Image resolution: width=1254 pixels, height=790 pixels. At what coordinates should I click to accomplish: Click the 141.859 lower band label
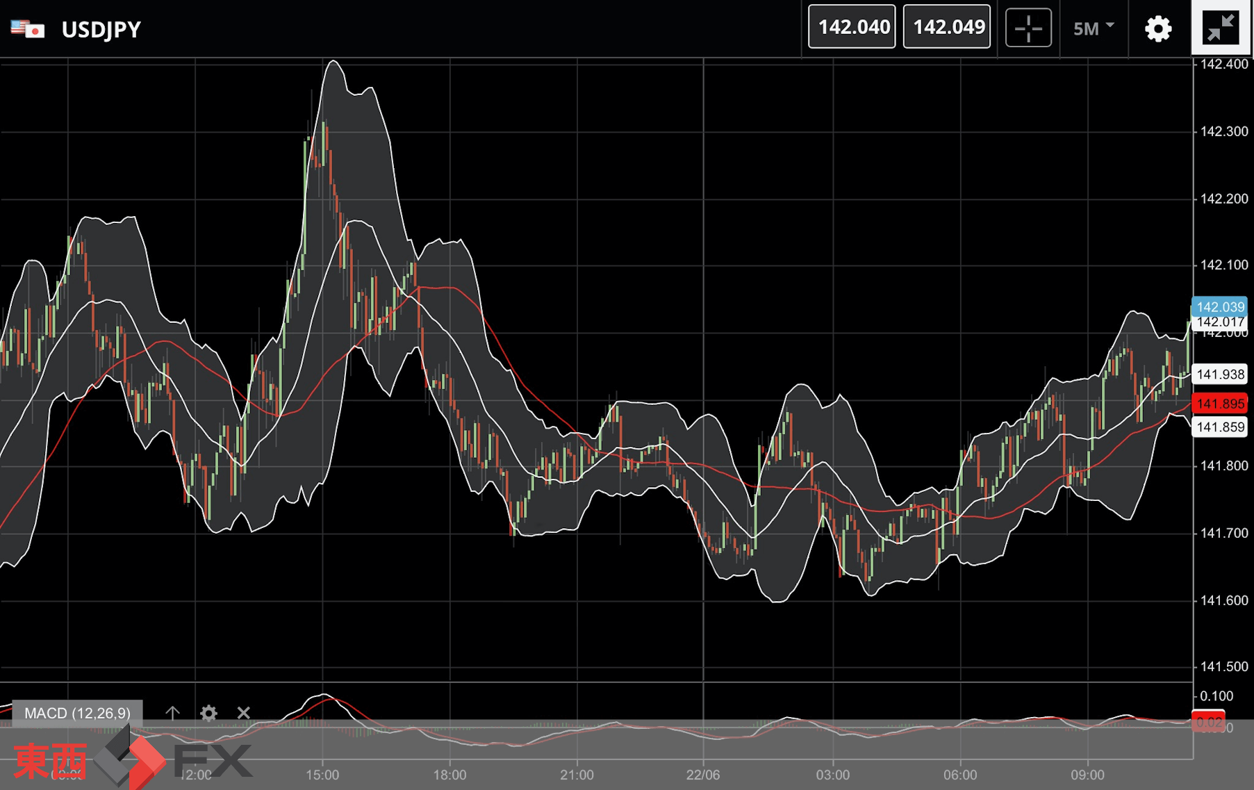click(x=1220, y=427)
